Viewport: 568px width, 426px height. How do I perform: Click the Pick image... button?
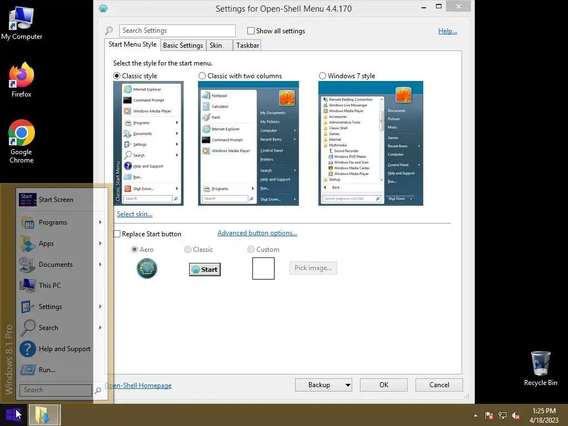point(313,268)
